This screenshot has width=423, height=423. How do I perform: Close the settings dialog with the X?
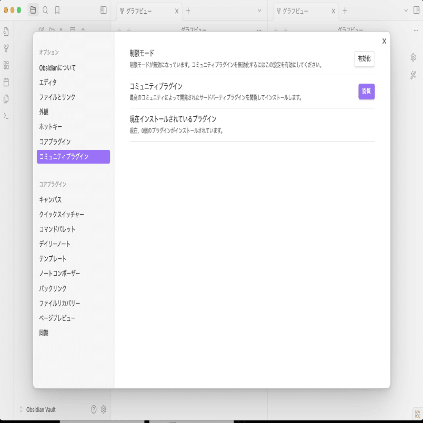(384, 41)
